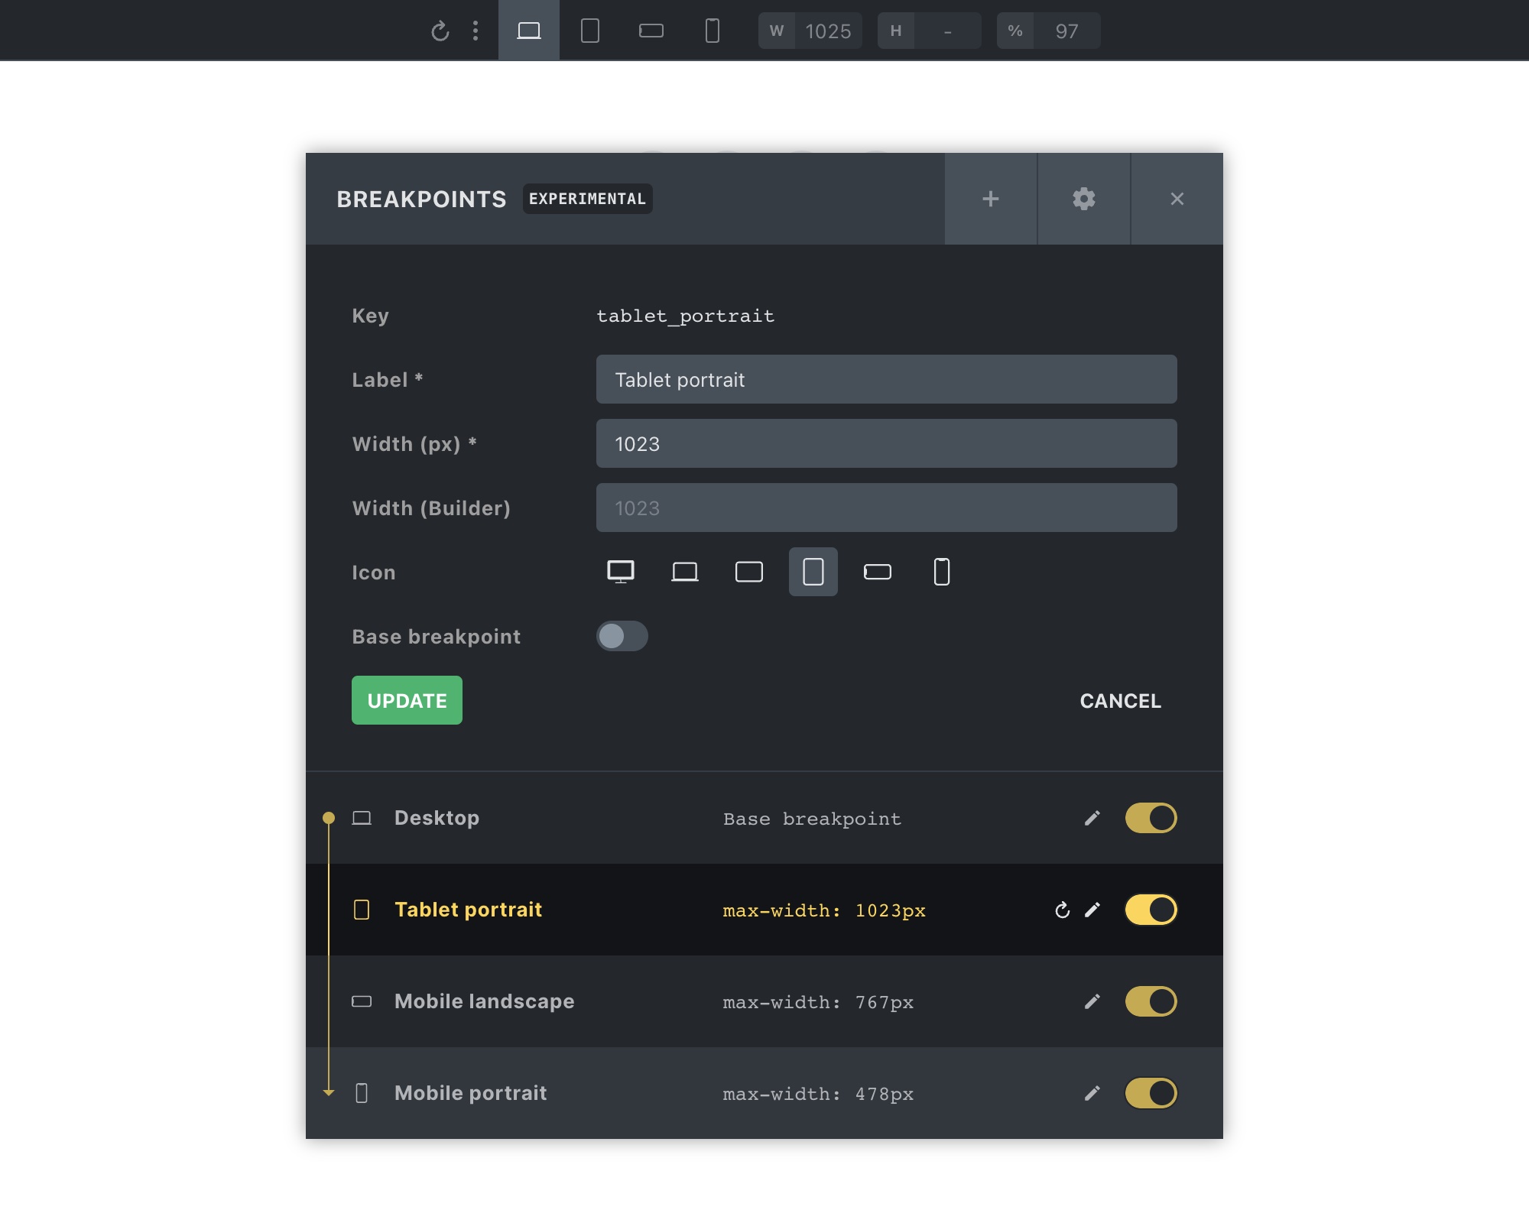Open the three-dot options menu in toolbar
Image resolution: width=1529 pixels, height=1223 pixels.
pyautogui.click(x=476, y=31)
